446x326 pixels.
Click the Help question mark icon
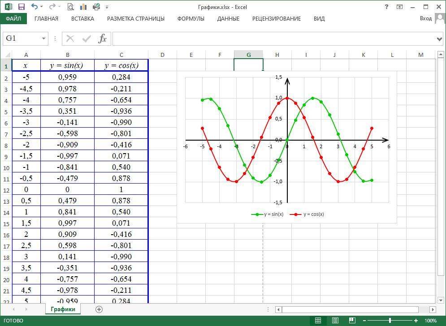[386, 7]
